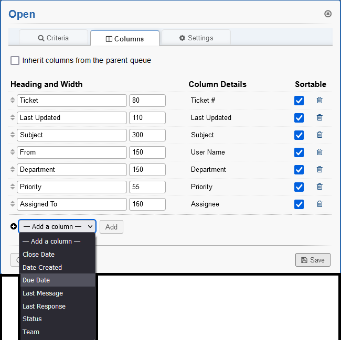Click trash icon for Last Updated row

click(319, 118)
